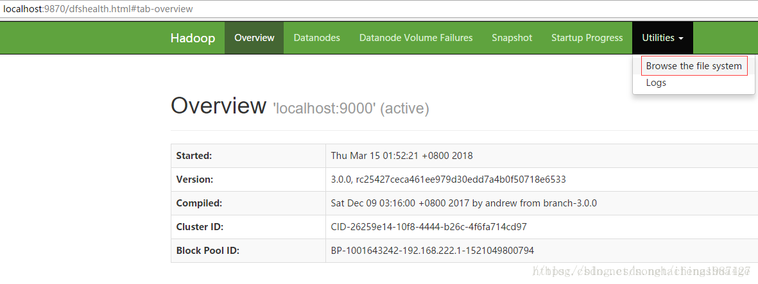The width and height of the screenshot is (758, 284).
Task: Click the Block Pool ID: label
Action: coord(208,250)
